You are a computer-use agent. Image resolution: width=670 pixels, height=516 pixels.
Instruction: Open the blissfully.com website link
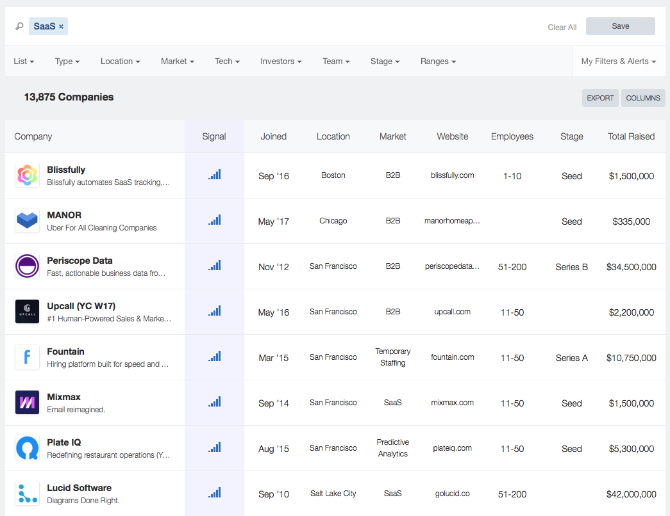[453, 175]
